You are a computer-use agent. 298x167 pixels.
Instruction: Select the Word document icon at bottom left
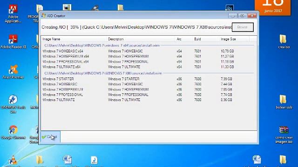point(67,160)
